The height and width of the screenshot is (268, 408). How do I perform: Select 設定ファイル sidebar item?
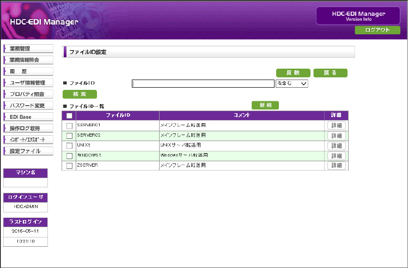coord(28,151)
